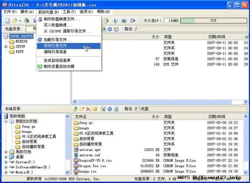Click the gear settings icon in local toolbar
Image resolution: width=250 pixels, height=183 pixels.
pyautogui.click(x=109, y=109)
